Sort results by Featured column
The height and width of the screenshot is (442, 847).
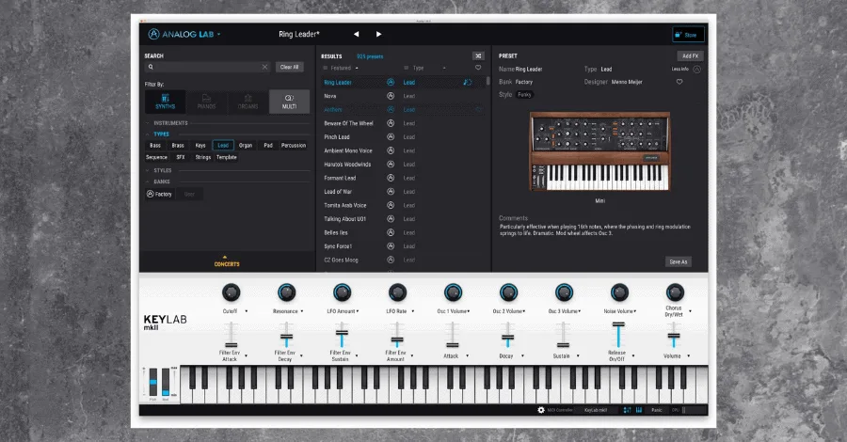tap(341, 68)
